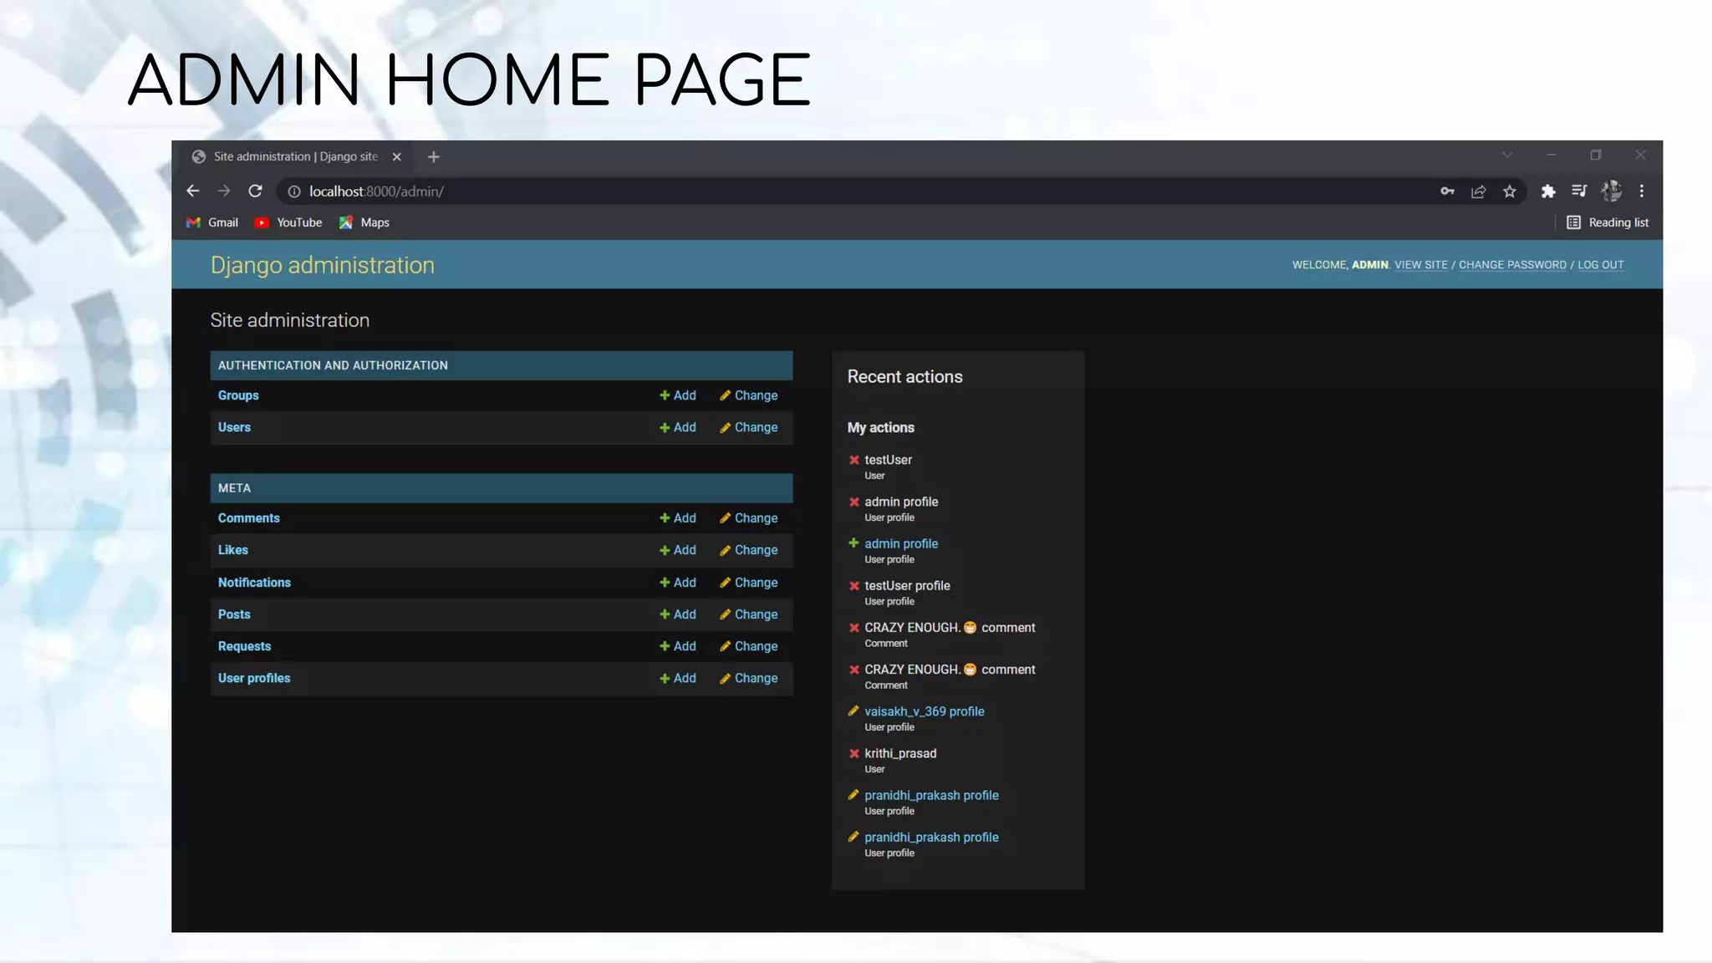Open the Reading list panel
The image size is (1712, 963).
[x=1608, y=222]
